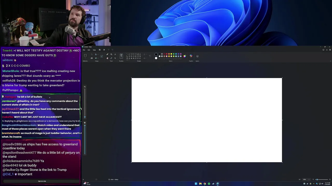Select the Fill bucket tool

111,54
